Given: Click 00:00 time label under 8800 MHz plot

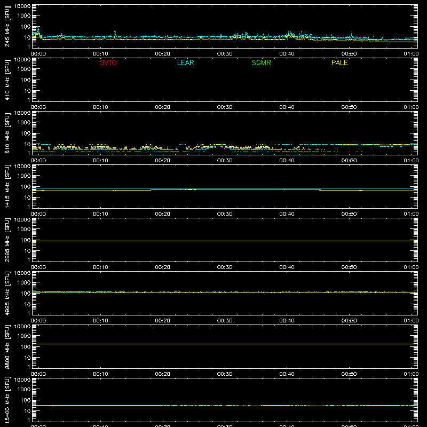Looking at the screenshot, I should (38, 374).
